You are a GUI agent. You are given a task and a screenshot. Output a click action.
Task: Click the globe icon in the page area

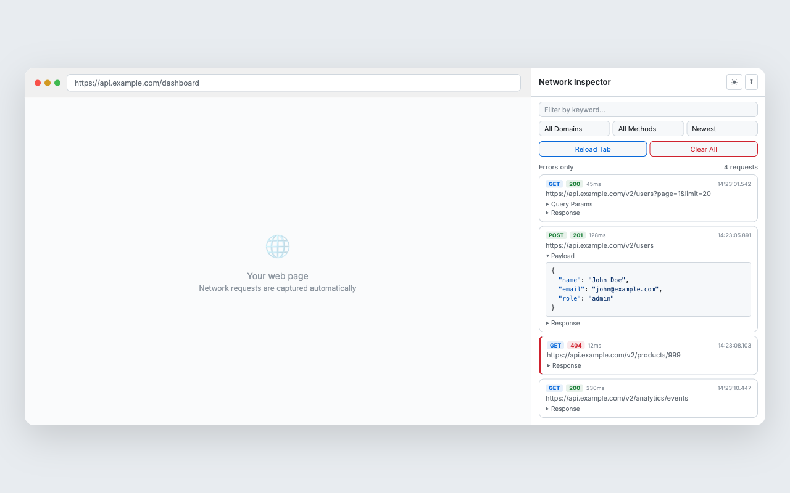click(278, 246)
